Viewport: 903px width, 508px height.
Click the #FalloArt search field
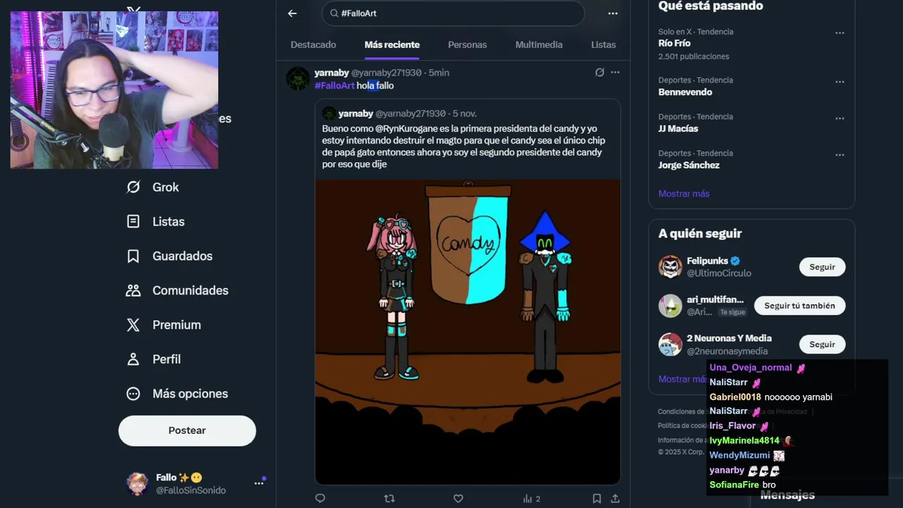tap(453, 13)
